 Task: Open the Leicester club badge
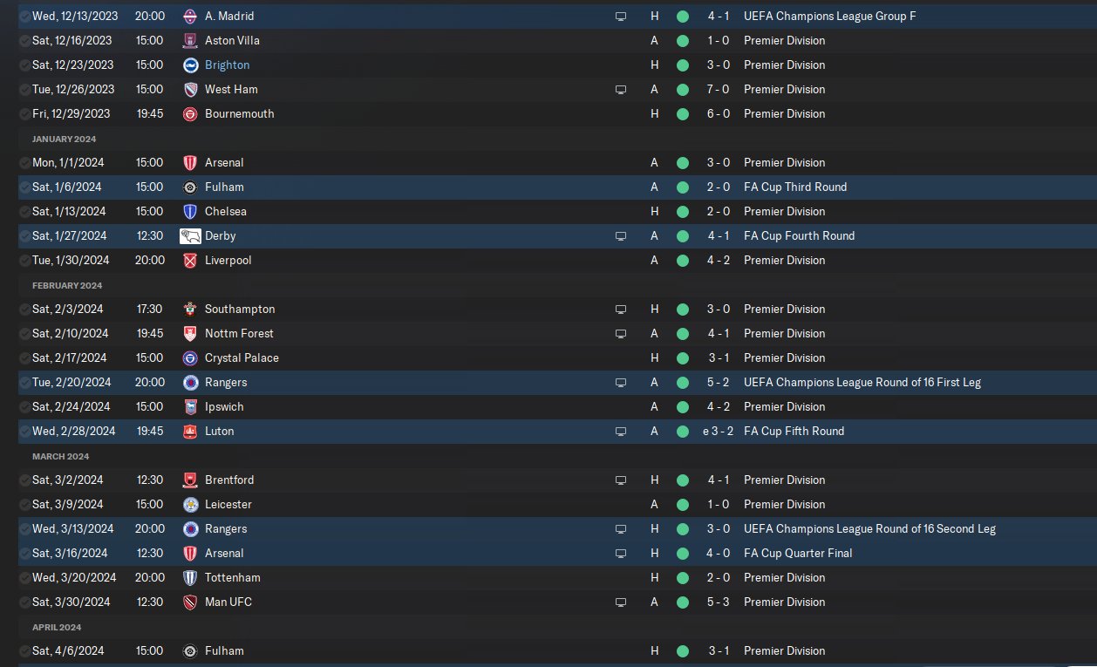click(x=190, y=504)
